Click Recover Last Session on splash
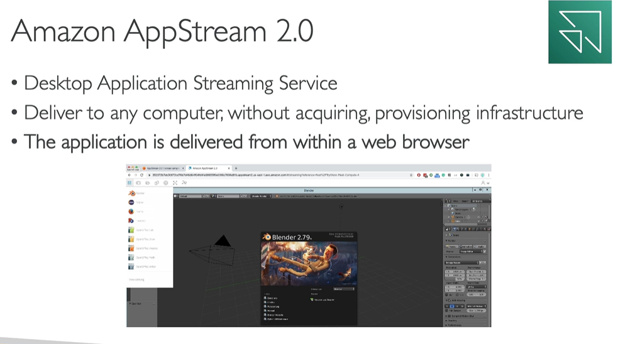This screenshot has height=344, width=618. coord(323,299)
